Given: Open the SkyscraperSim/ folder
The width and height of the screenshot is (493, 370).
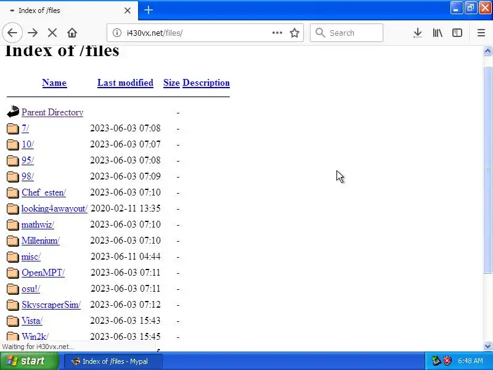Looking at the screenshot, I should pyautogui.click(x=51, y=305).
